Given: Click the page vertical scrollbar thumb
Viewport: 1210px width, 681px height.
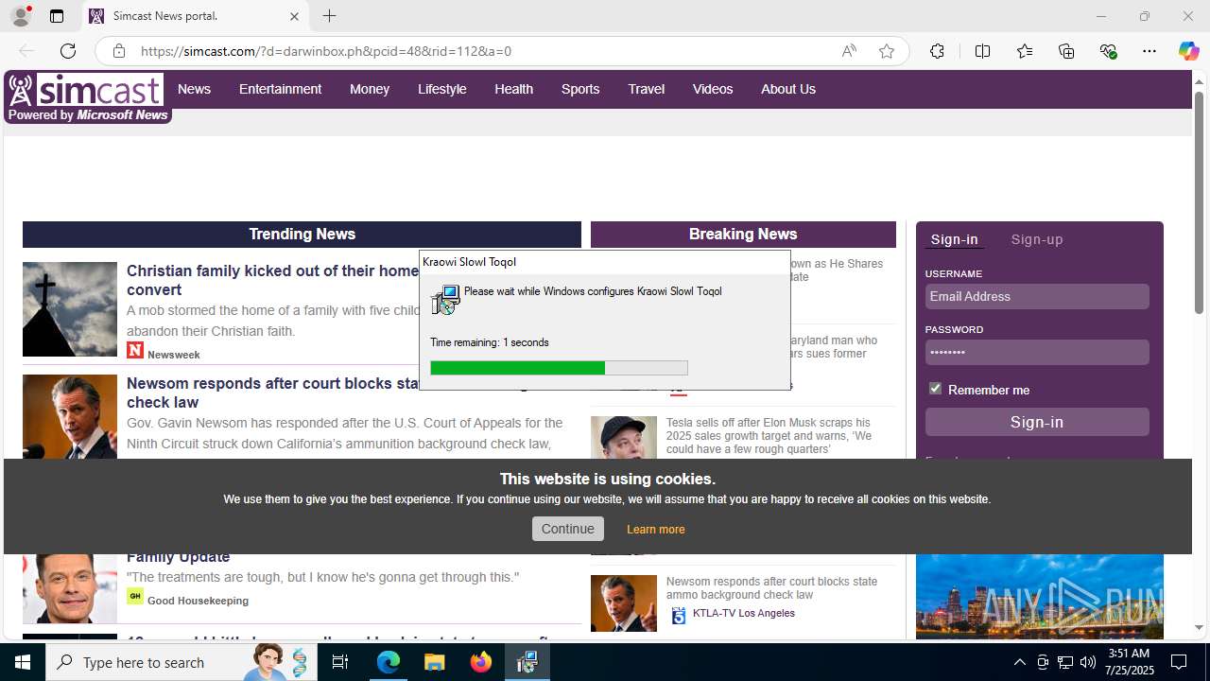Looking at the screenshot, I should tap(1199, 202).
